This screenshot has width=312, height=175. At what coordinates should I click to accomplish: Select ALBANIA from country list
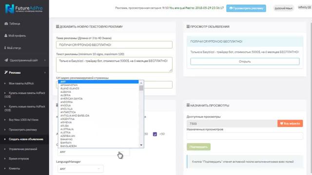tap(98, 92)
